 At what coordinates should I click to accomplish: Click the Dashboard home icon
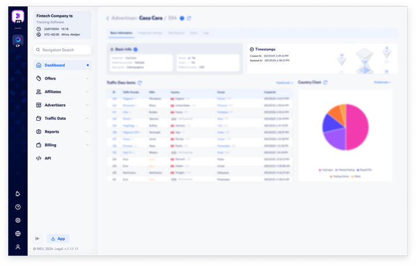click(39, 65)
